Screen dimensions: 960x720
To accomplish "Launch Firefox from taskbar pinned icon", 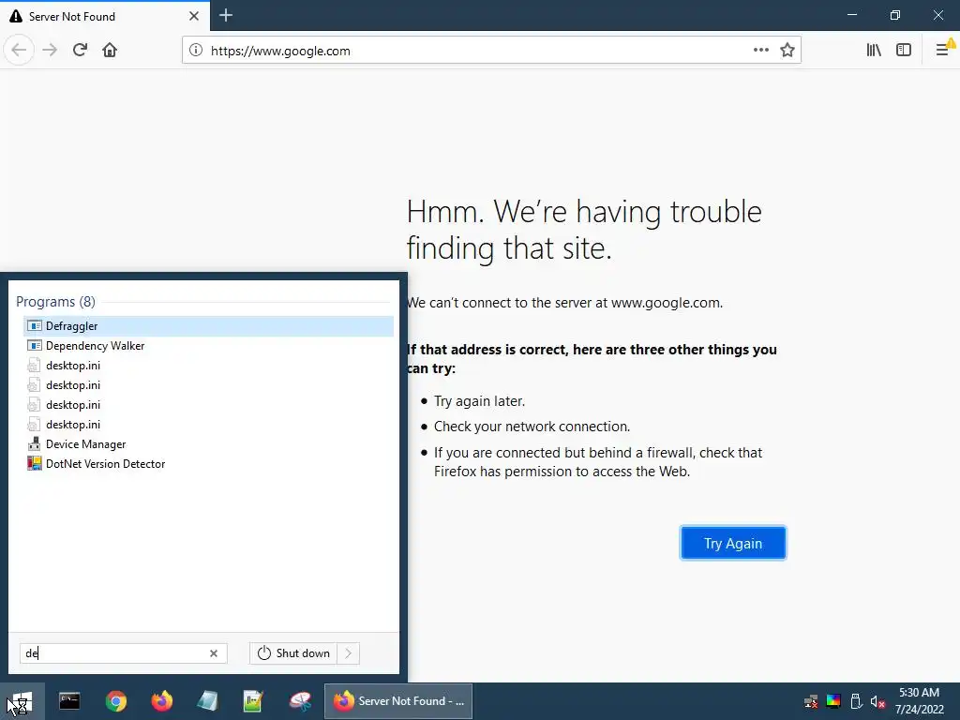I will tap(161, 701).
